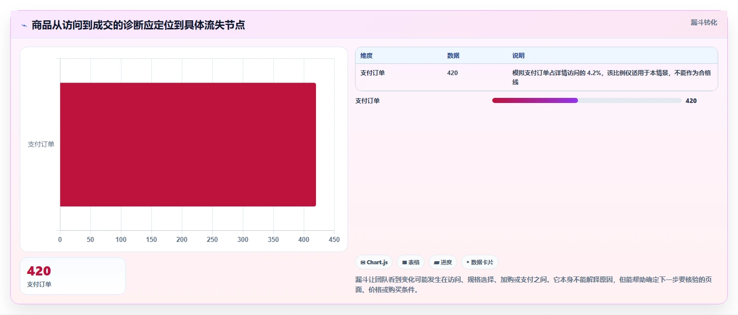This screenshot has height=315, width=738.
Task: Click the 450 x-axis tick label
Action: coord(334,239)
